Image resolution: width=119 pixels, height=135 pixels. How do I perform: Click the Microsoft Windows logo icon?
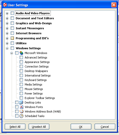[21, 53]
